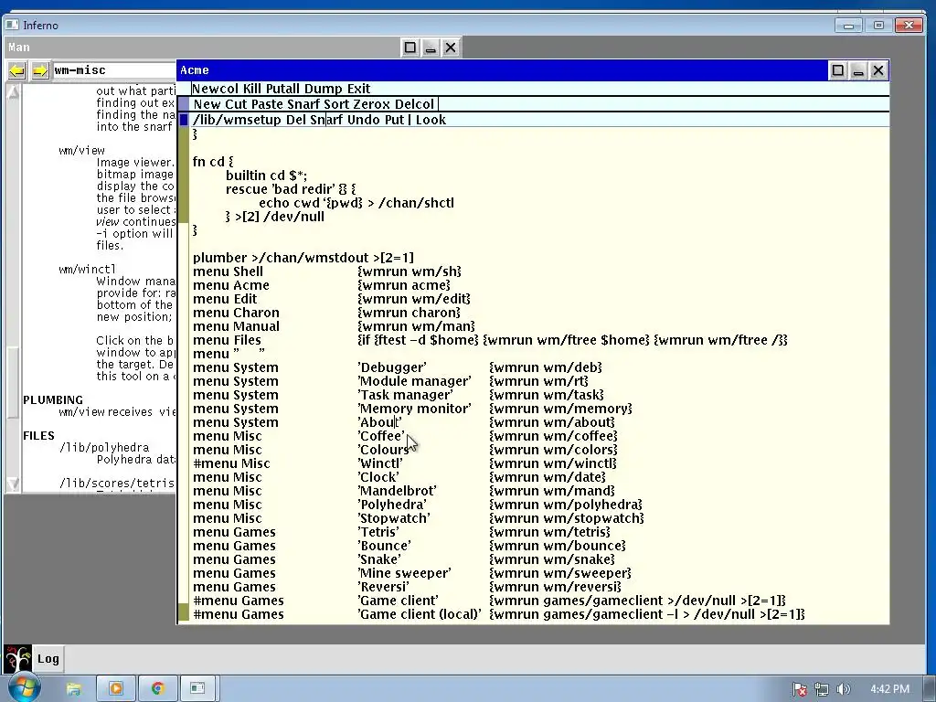Close the Man window

tap(451, 48)
